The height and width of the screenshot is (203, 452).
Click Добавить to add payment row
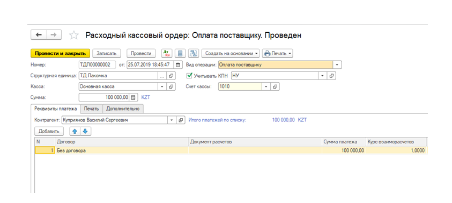pos(49,131)
